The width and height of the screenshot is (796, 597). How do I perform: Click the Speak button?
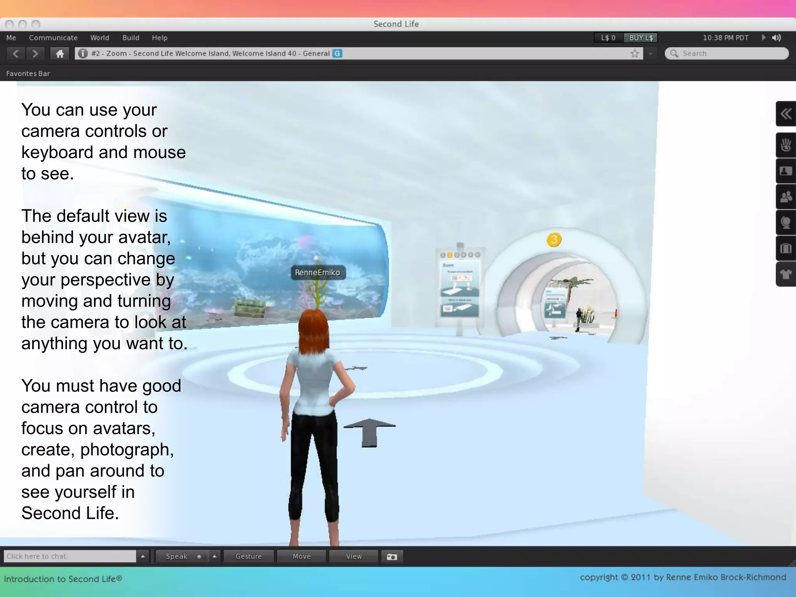182,556
